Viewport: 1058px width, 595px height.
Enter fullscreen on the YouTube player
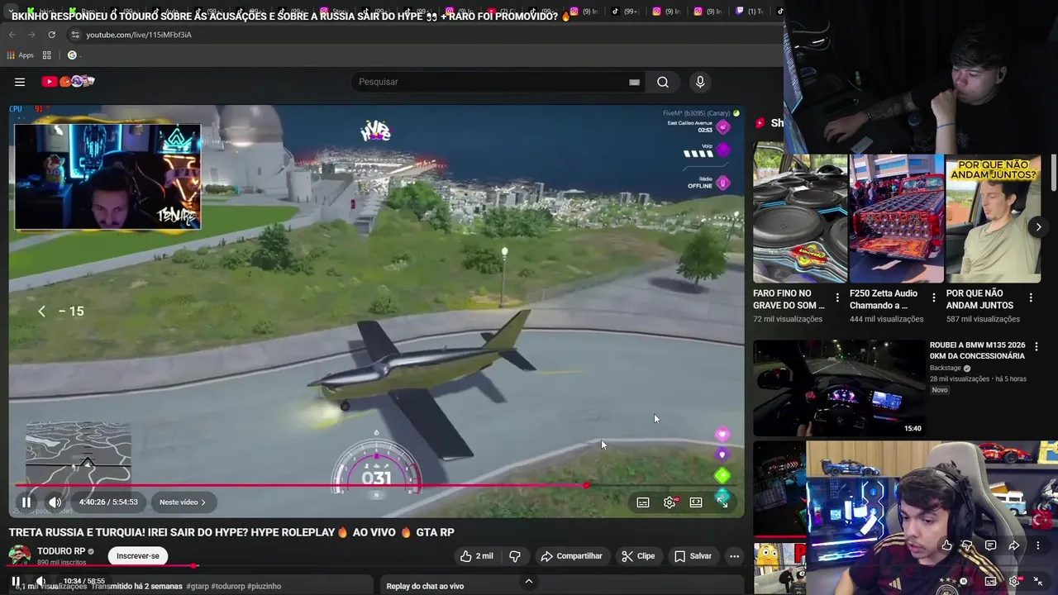click(x=722, y=502)
